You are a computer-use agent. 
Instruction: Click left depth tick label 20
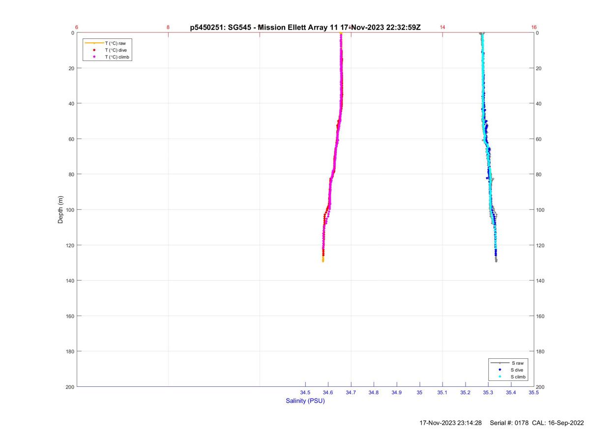71,68
